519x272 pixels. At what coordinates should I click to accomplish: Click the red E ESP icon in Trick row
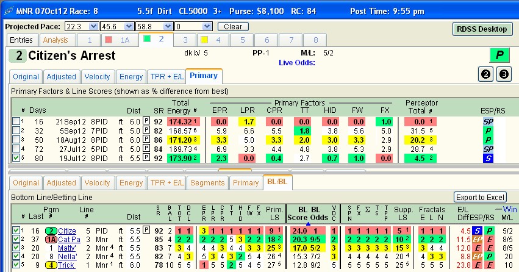click(x=477, y=265)
